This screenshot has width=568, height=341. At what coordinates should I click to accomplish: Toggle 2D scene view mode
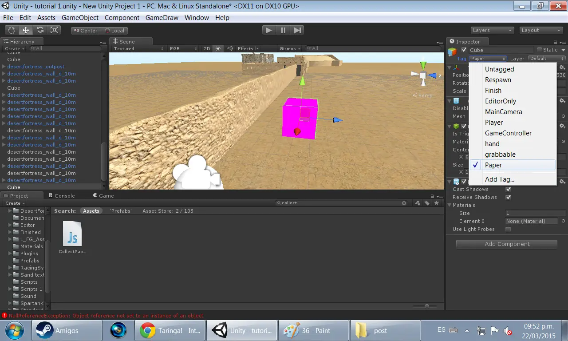tap(207, 48)
